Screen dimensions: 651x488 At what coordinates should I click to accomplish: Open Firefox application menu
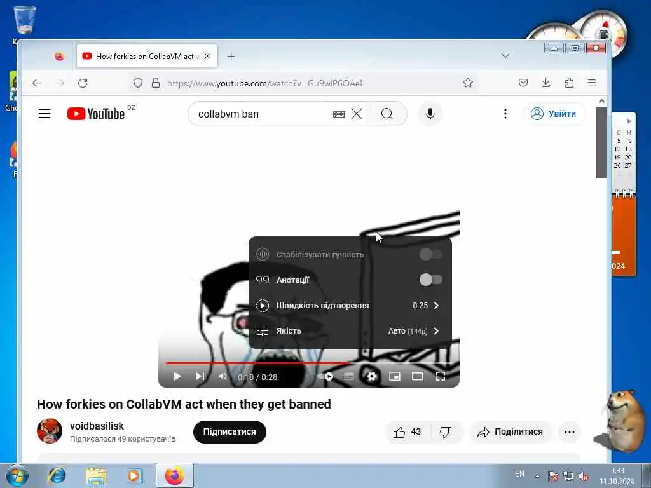coord(592,83)
